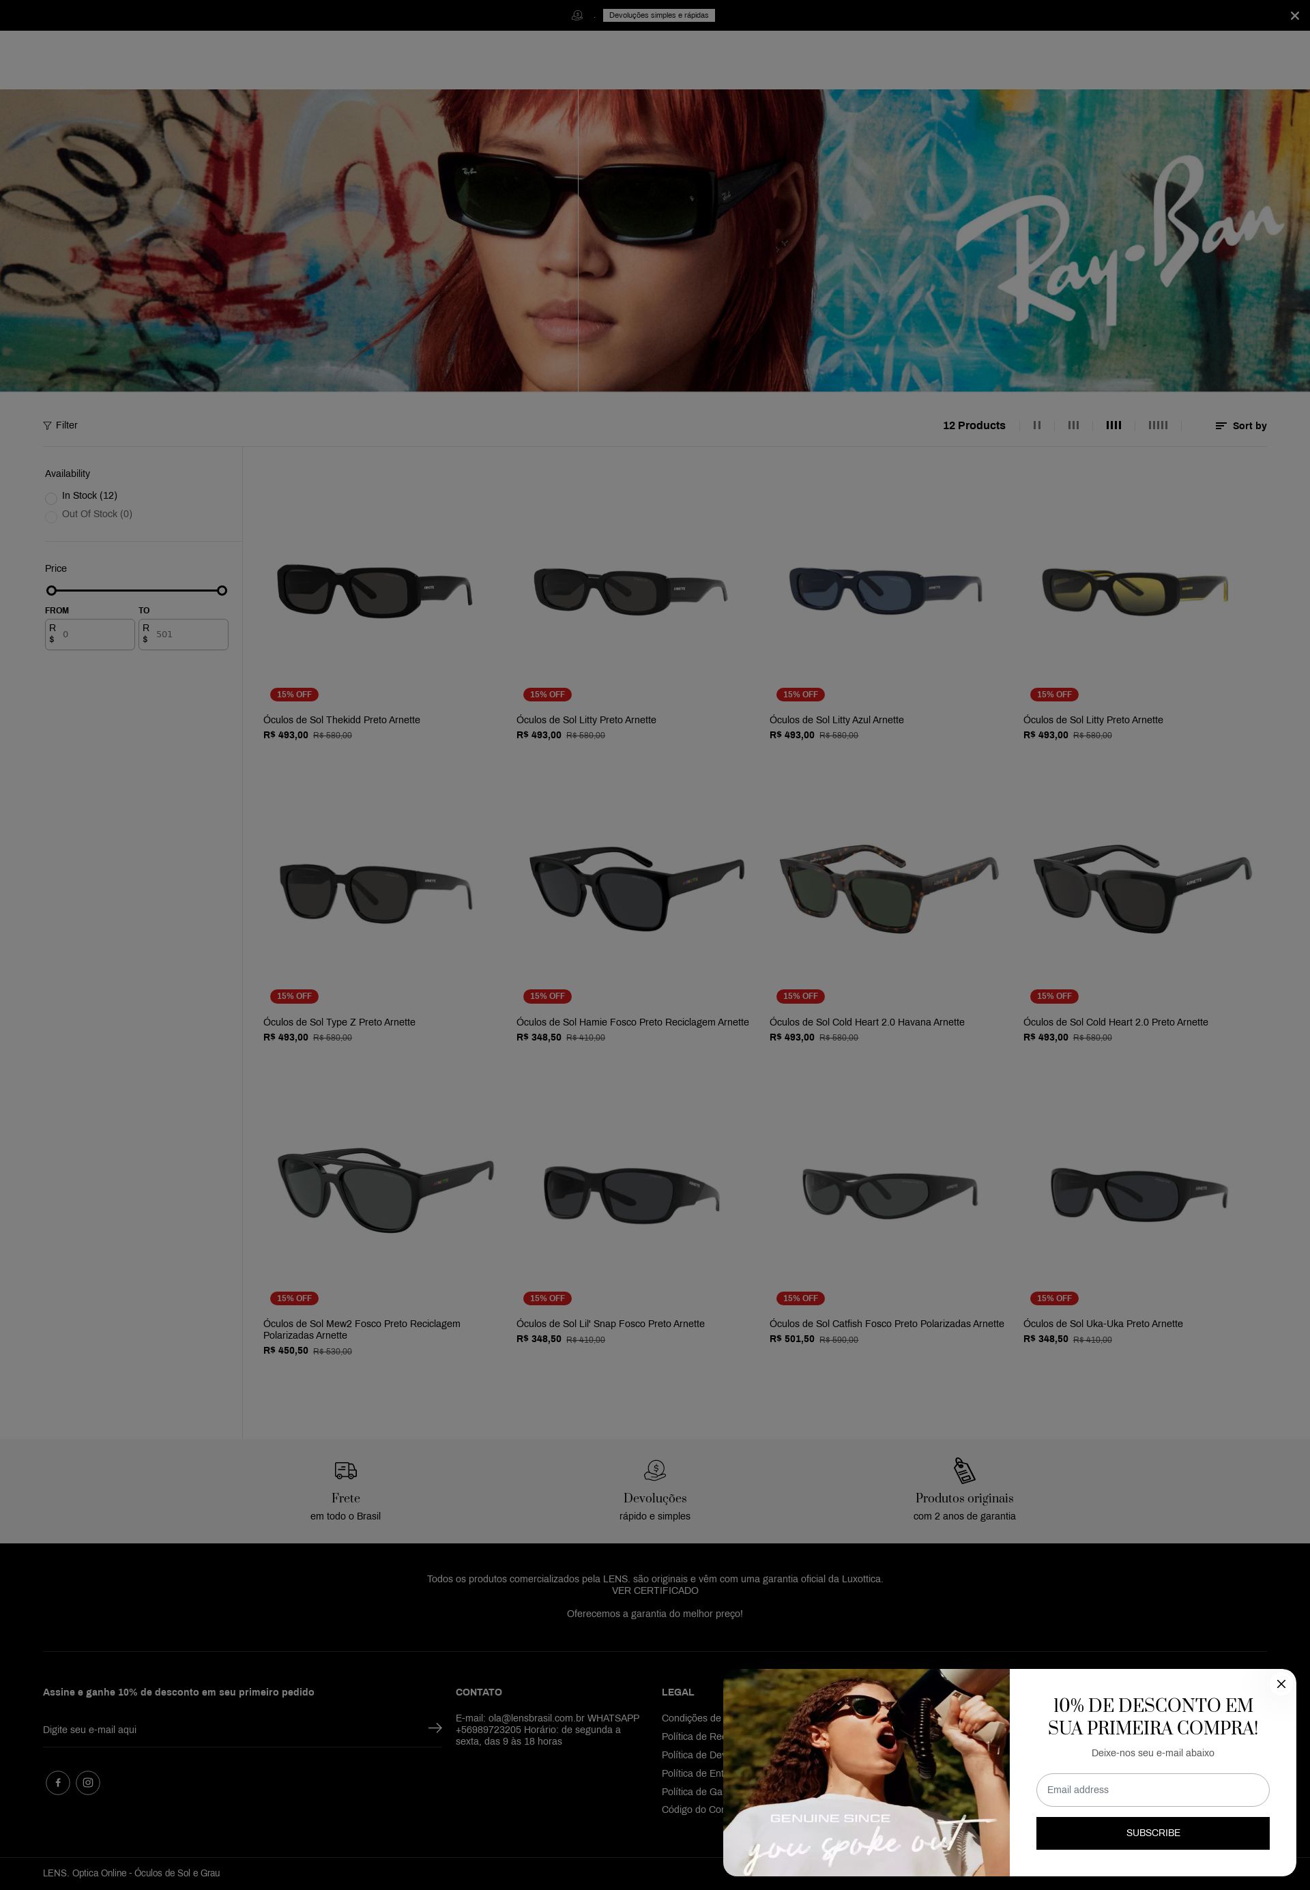Screen dimensions: 1310x1890
Task: Open the Facebook page icon
Action: tap(57, 1782)
